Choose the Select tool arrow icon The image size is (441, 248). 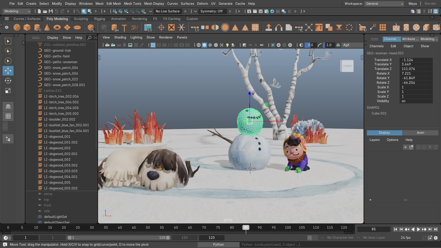(x=8, y=41)
